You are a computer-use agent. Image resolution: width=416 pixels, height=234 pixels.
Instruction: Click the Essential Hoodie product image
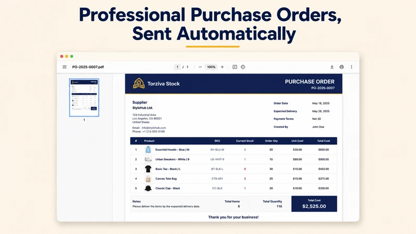click(x=148, y=150)
